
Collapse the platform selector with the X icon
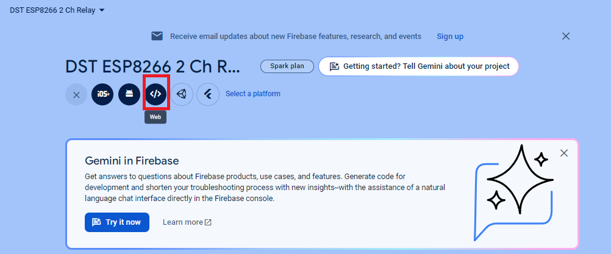tap(76, 94)
